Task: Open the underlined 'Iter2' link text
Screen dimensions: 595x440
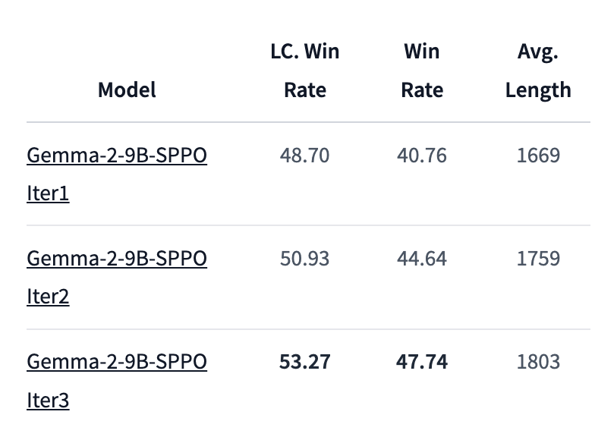Action: coord(48,297)
